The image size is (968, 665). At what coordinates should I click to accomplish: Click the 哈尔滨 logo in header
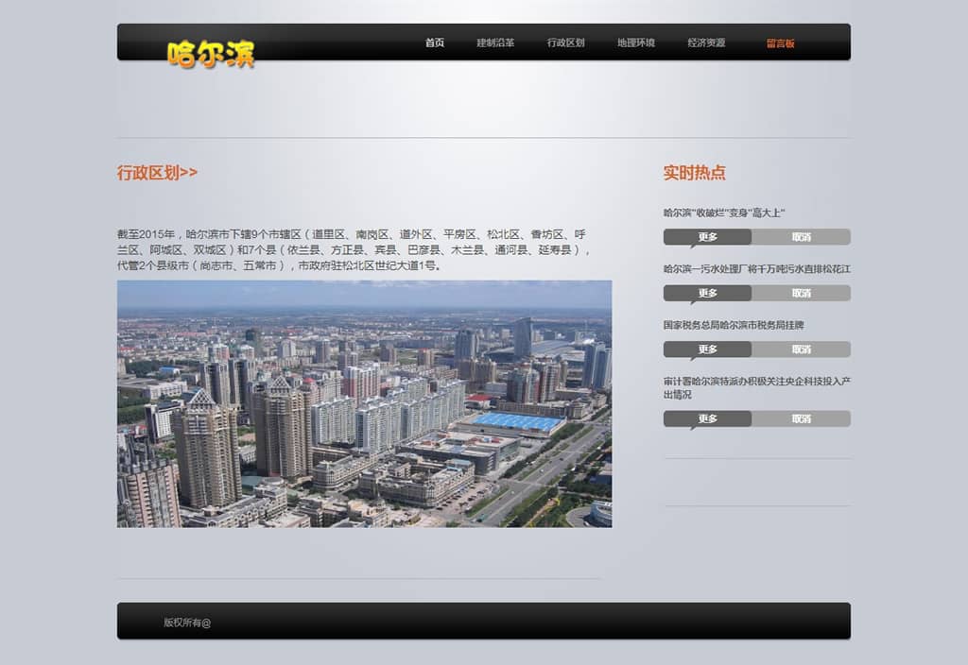click(x=211, y=54)
